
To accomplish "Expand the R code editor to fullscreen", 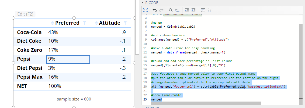I will pyautogui.click(x=145, y=10).
